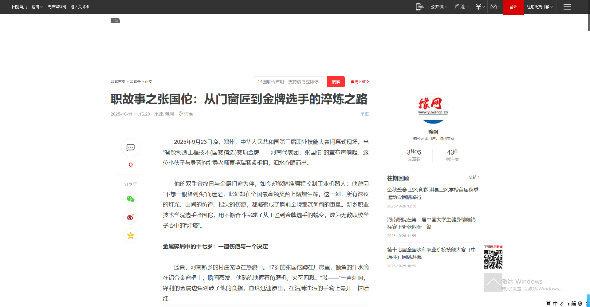Toggle IME simplified/traditional character mode

(573, 304)
